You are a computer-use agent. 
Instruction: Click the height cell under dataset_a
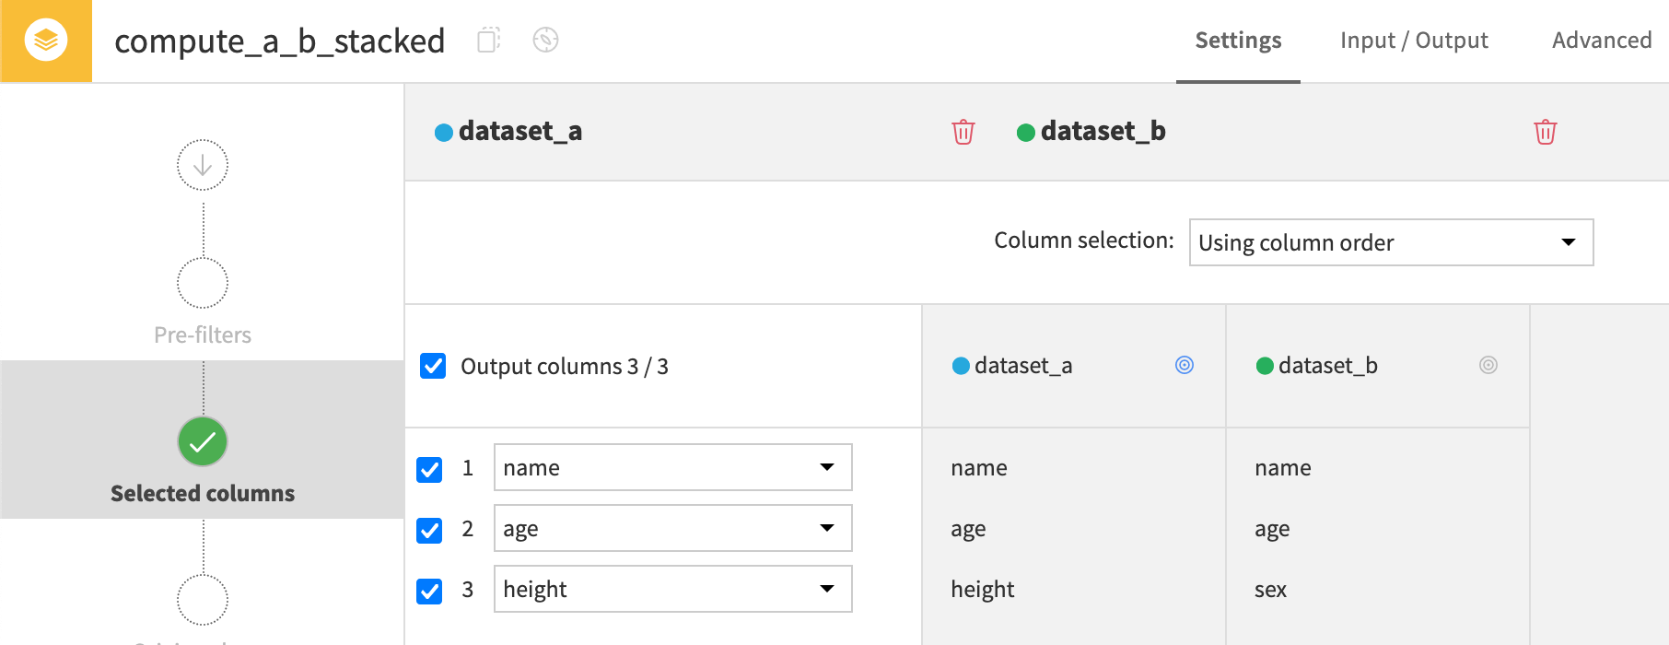click(983, 590)
